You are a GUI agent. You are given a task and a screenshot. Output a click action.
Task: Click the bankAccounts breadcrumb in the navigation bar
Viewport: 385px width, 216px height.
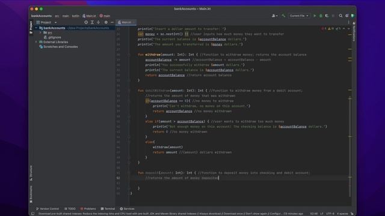(x=42, y=16)
